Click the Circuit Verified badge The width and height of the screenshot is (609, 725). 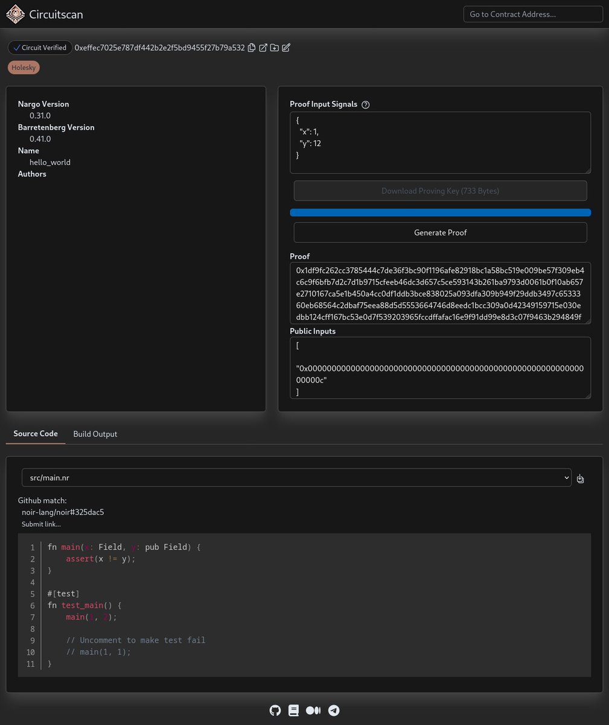40,48
